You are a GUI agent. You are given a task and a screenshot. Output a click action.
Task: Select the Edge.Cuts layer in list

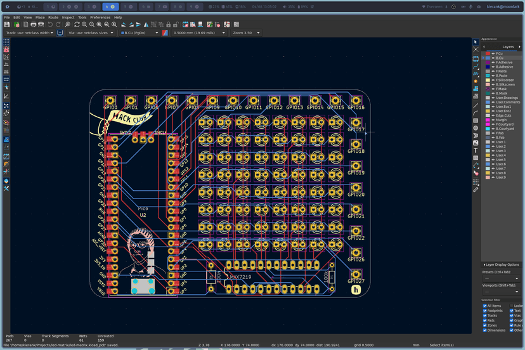pos(503,115)
